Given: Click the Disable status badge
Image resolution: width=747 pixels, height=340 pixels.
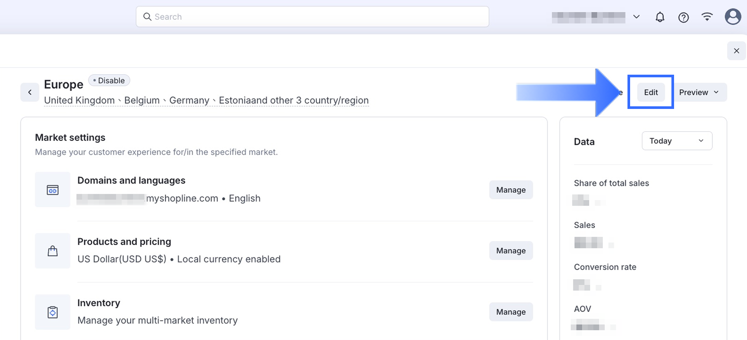Looking at the screenshot, I should coord(109,80).
